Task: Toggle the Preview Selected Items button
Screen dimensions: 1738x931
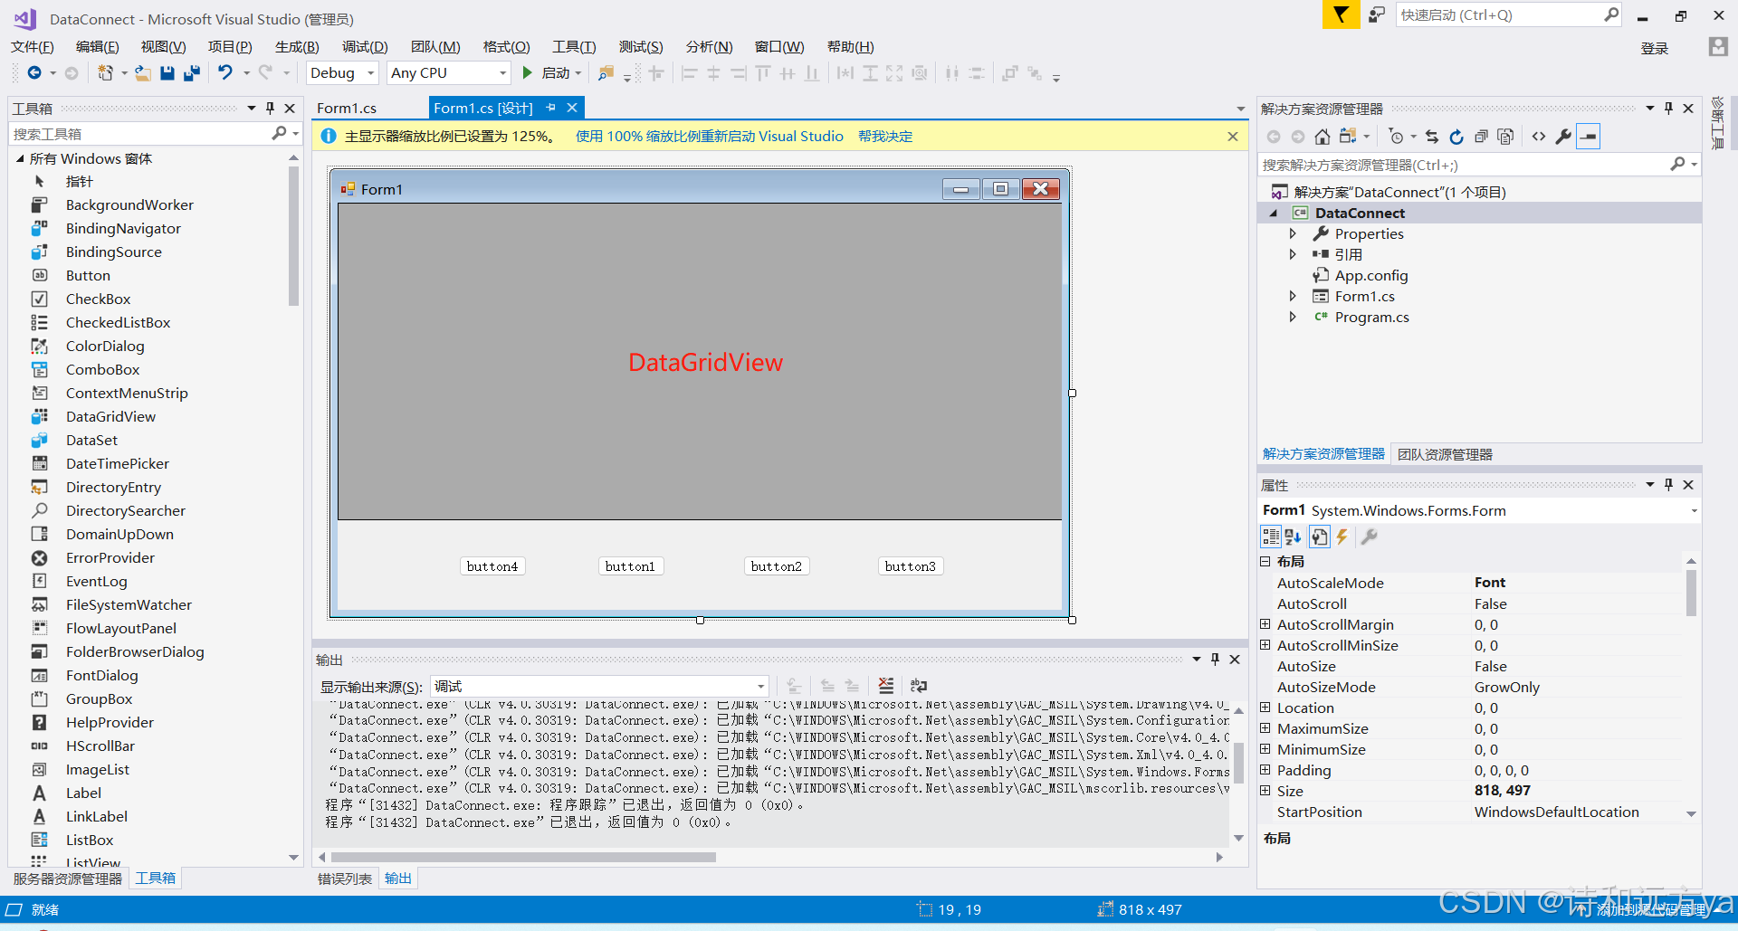Action: click(1589, 137)
